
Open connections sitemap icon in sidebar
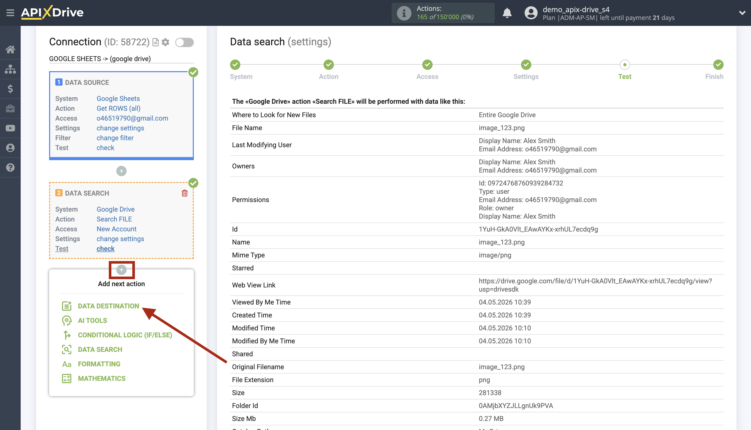click(10, 69)
